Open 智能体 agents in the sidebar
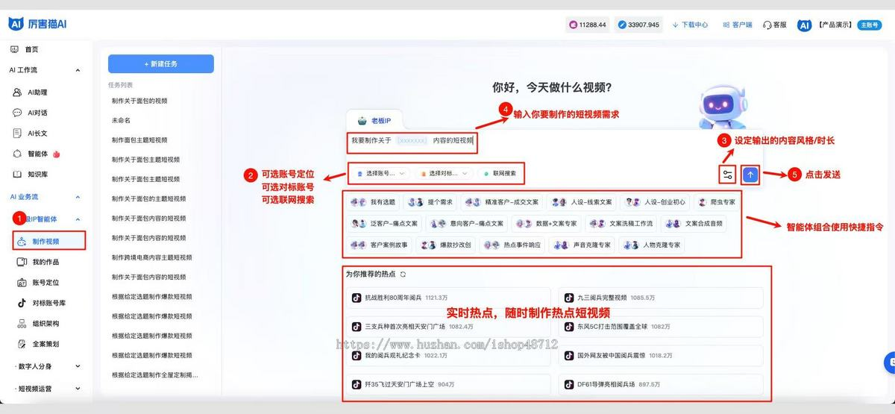 37,154
